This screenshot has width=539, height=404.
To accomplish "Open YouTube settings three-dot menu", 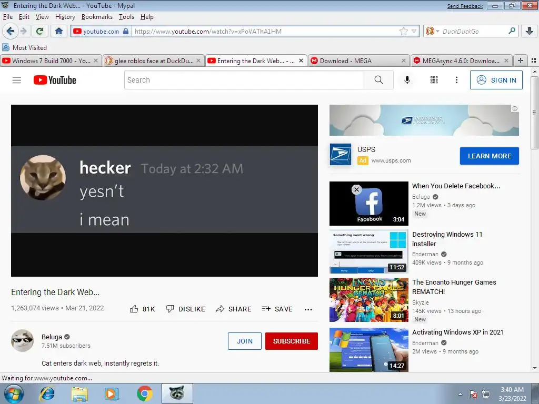I will click(x=456, y=80).
